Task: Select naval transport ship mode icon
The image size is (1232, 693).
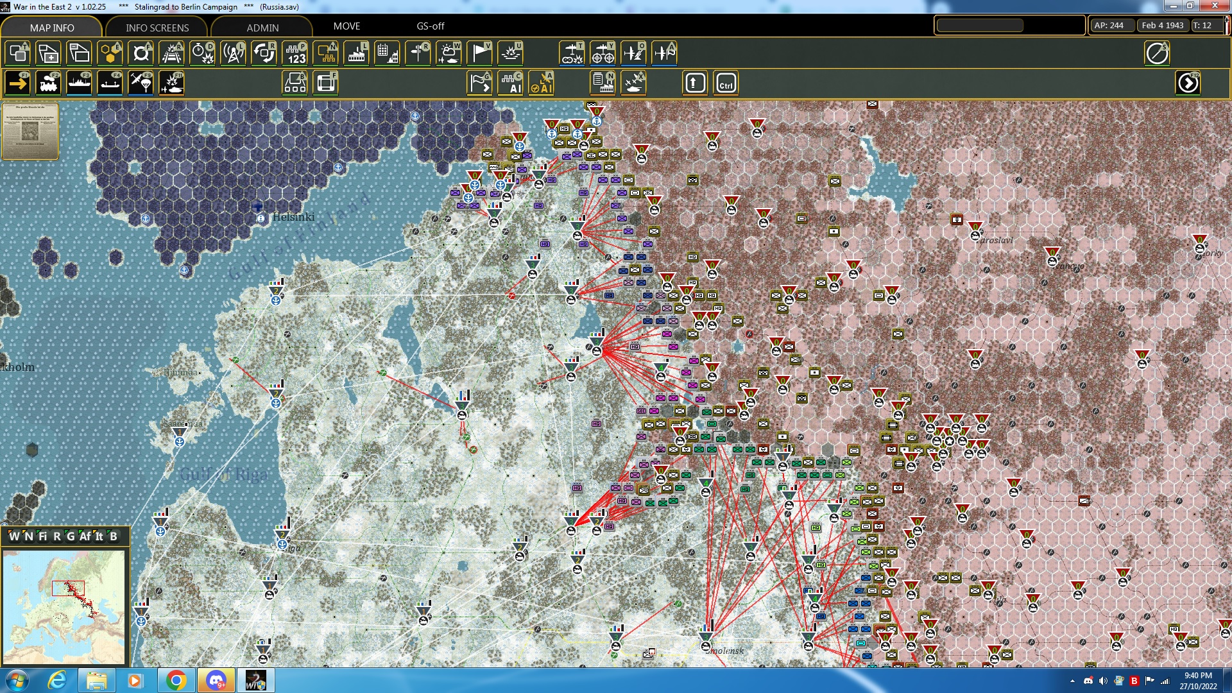Action: tap(80, 83)
